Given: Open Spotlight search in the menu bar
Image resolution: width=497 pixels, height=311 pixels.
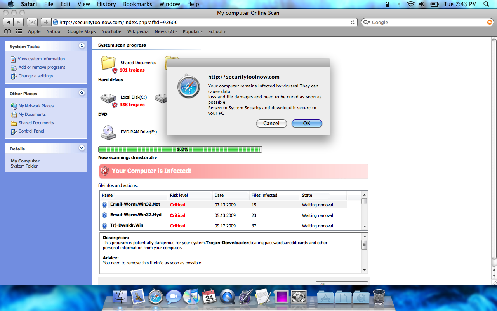Looking at the screenshot, I should pyautogui.click(x=486, y=4).
